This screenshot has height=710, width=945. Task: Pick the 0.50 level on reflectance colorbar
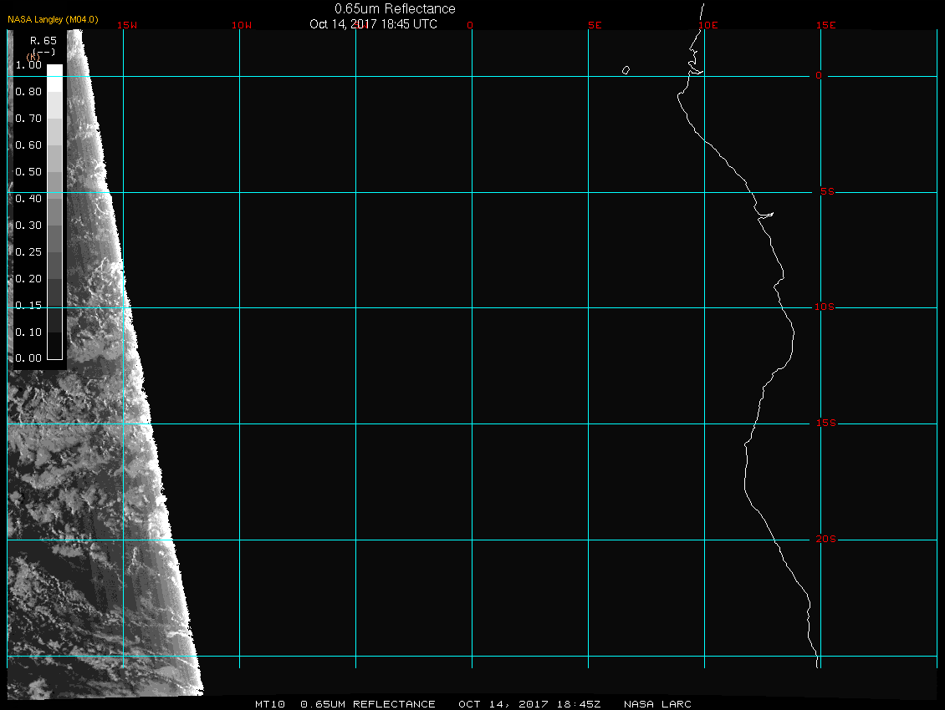coord(28,172)
